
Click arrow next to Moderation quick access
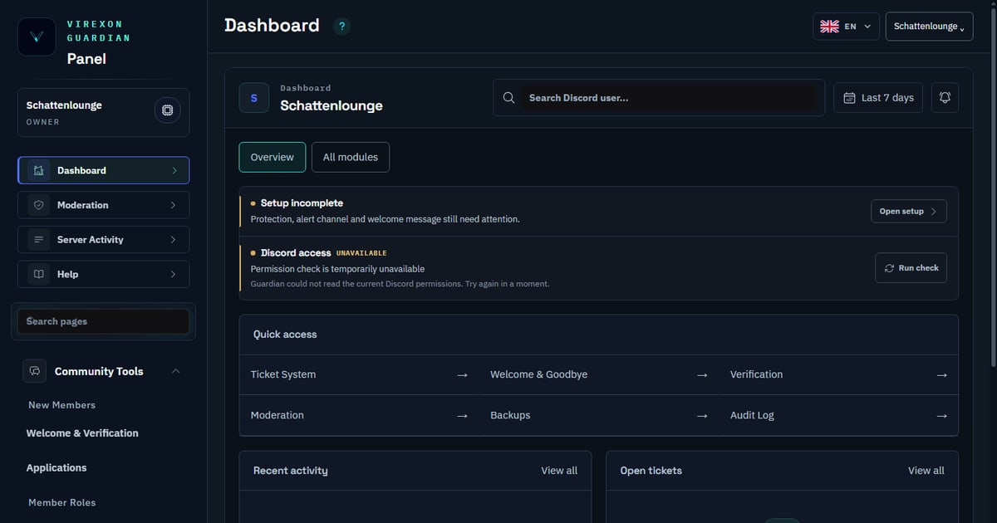point(463,416)
